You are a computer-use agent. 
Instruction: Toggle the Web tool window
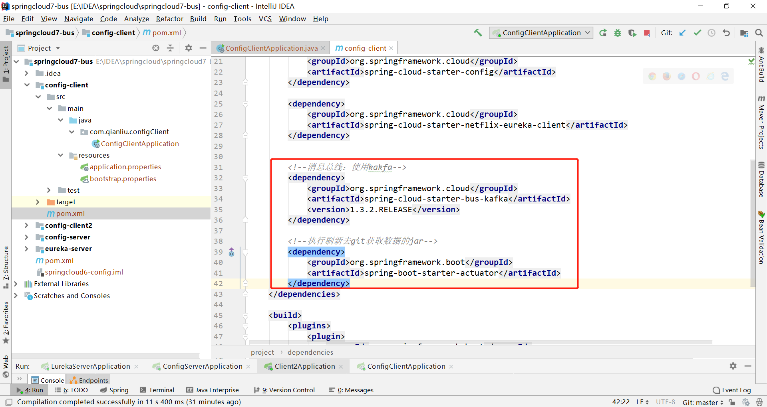point(6,366)
